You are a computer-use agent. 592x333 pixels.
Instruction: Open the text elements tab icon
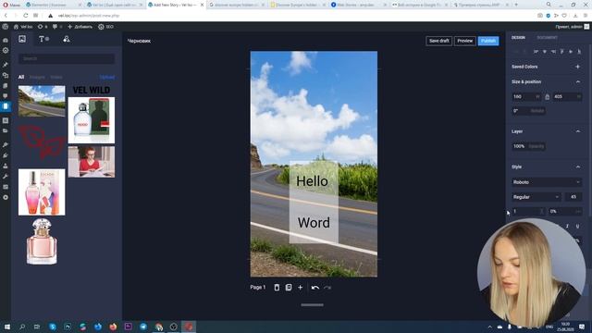click(x=43, y=39)
